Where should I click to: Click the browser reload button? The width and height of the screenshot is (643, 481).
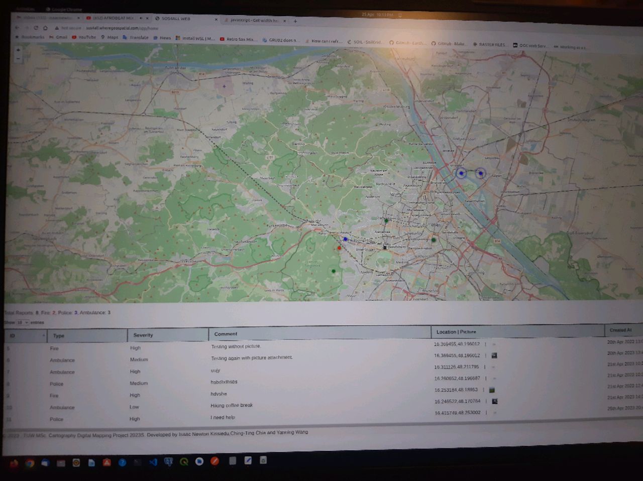36,28
